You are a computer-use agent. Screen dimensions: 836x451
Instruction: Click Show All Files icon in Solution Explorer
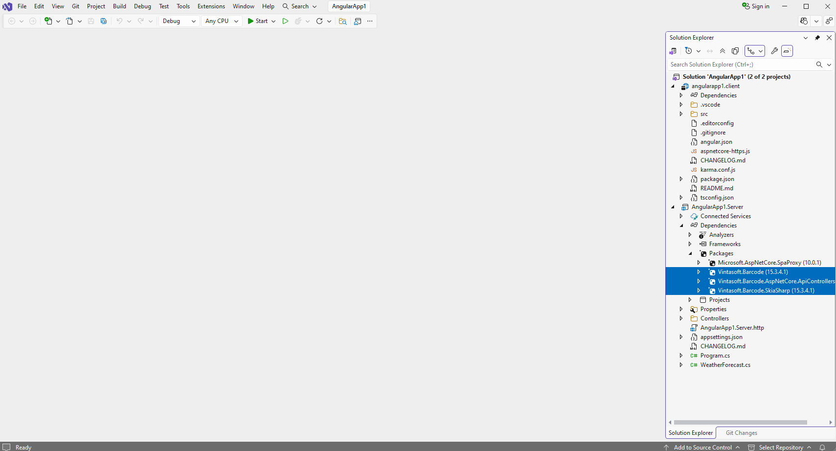tap(735, 51)
